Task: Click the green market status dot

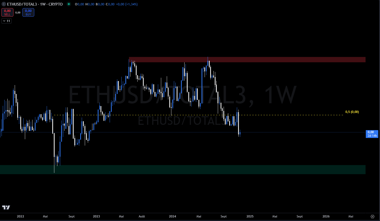Action: [x=69, y=4]
